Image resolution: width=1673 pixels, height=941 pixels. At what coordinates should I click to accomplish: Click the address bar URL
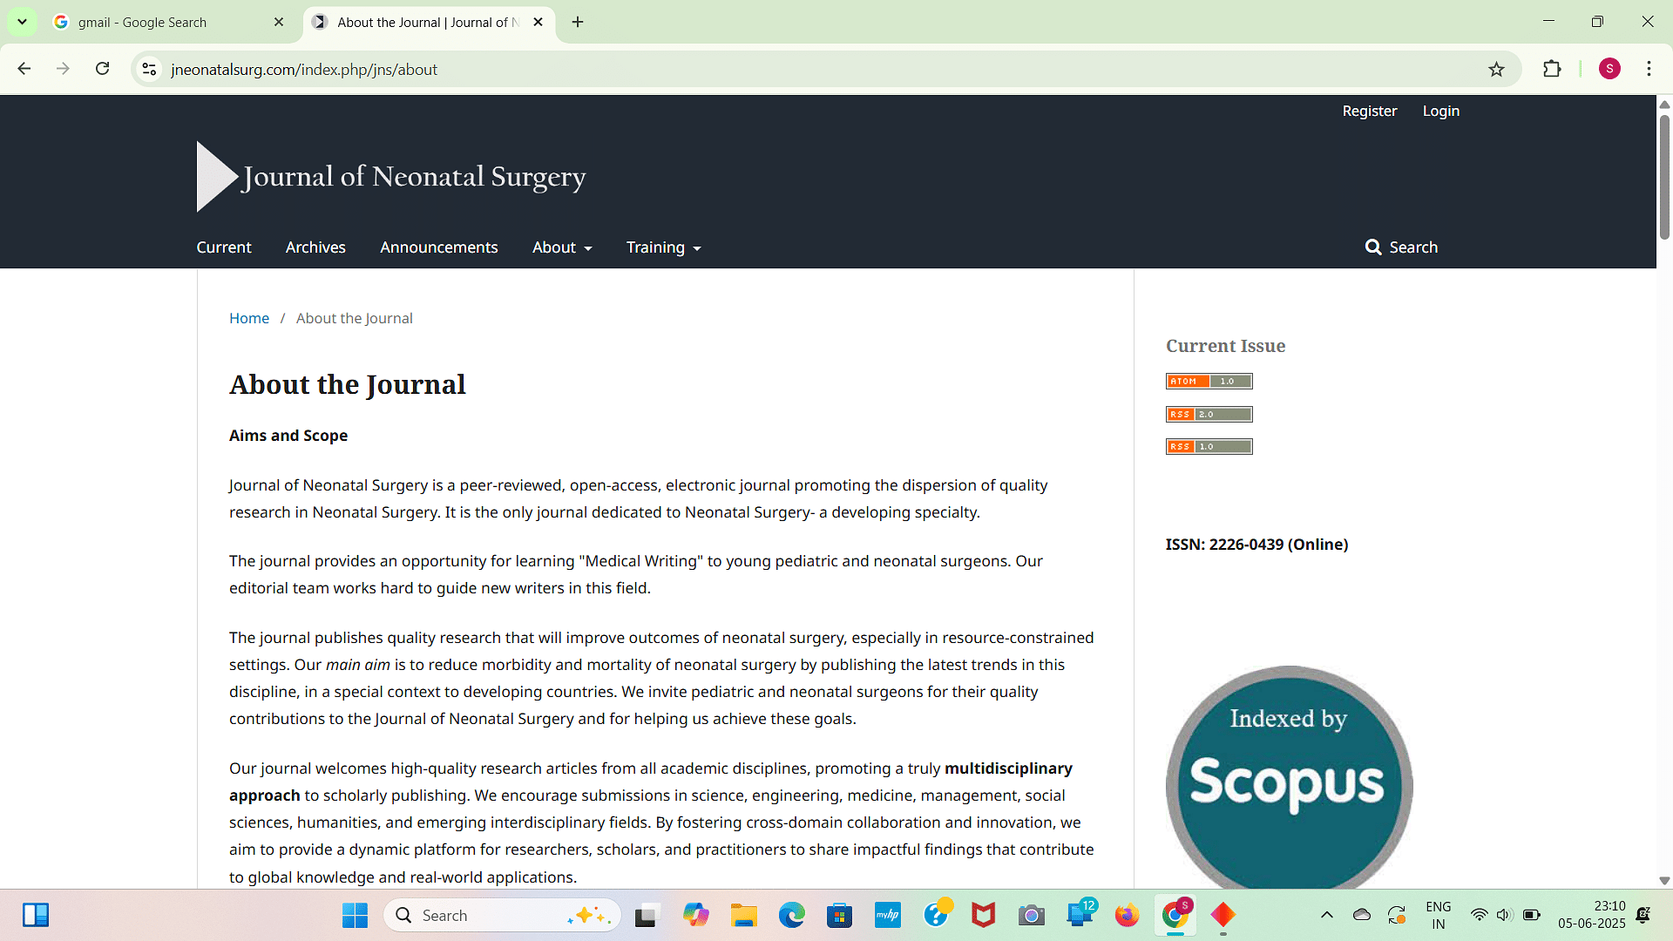[304, 69]
